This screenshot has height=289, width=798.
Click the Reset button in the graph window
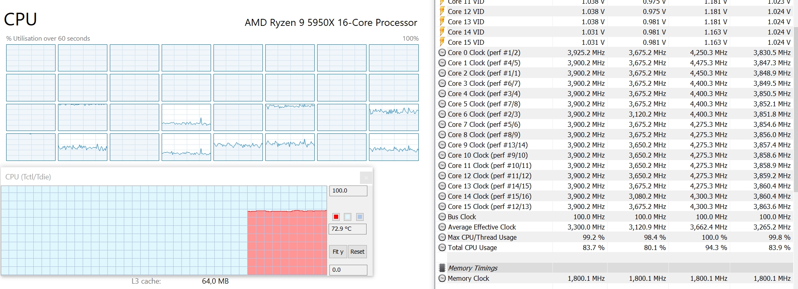[x=357, y=252]
